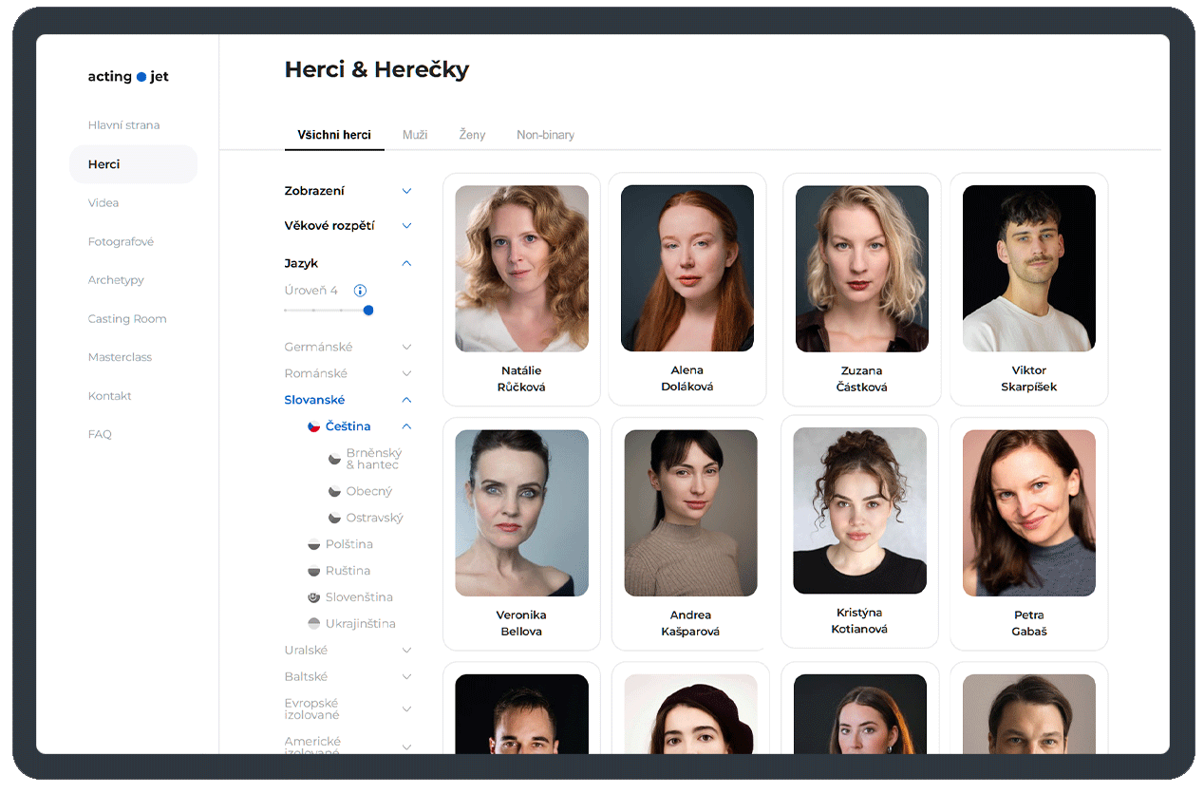Switch to the Non-binary tab

545,135
